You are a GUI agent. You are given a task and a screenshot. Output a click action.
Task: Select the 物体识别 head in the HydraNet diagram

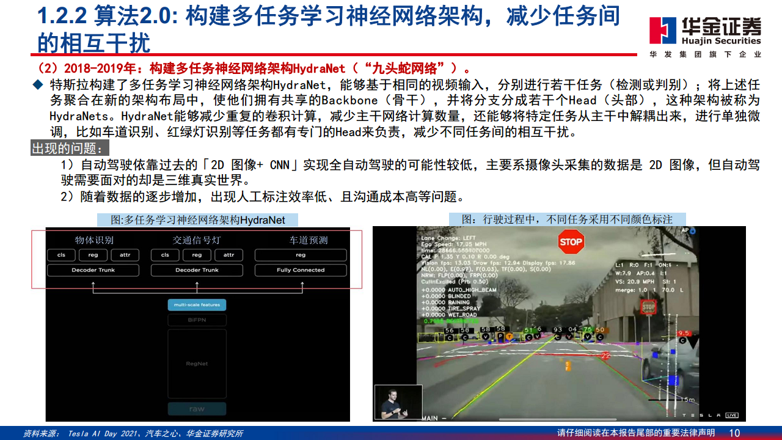[x=93, y=240]
